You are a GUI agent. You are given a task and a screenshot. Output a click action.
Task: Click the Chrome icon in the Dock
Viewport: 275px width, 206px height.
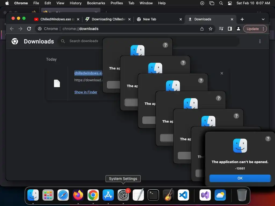coord(93,195)
